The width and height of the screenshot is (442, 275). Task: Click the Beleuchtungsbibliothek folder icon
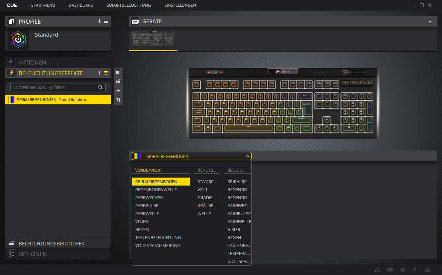pos(11,243)
